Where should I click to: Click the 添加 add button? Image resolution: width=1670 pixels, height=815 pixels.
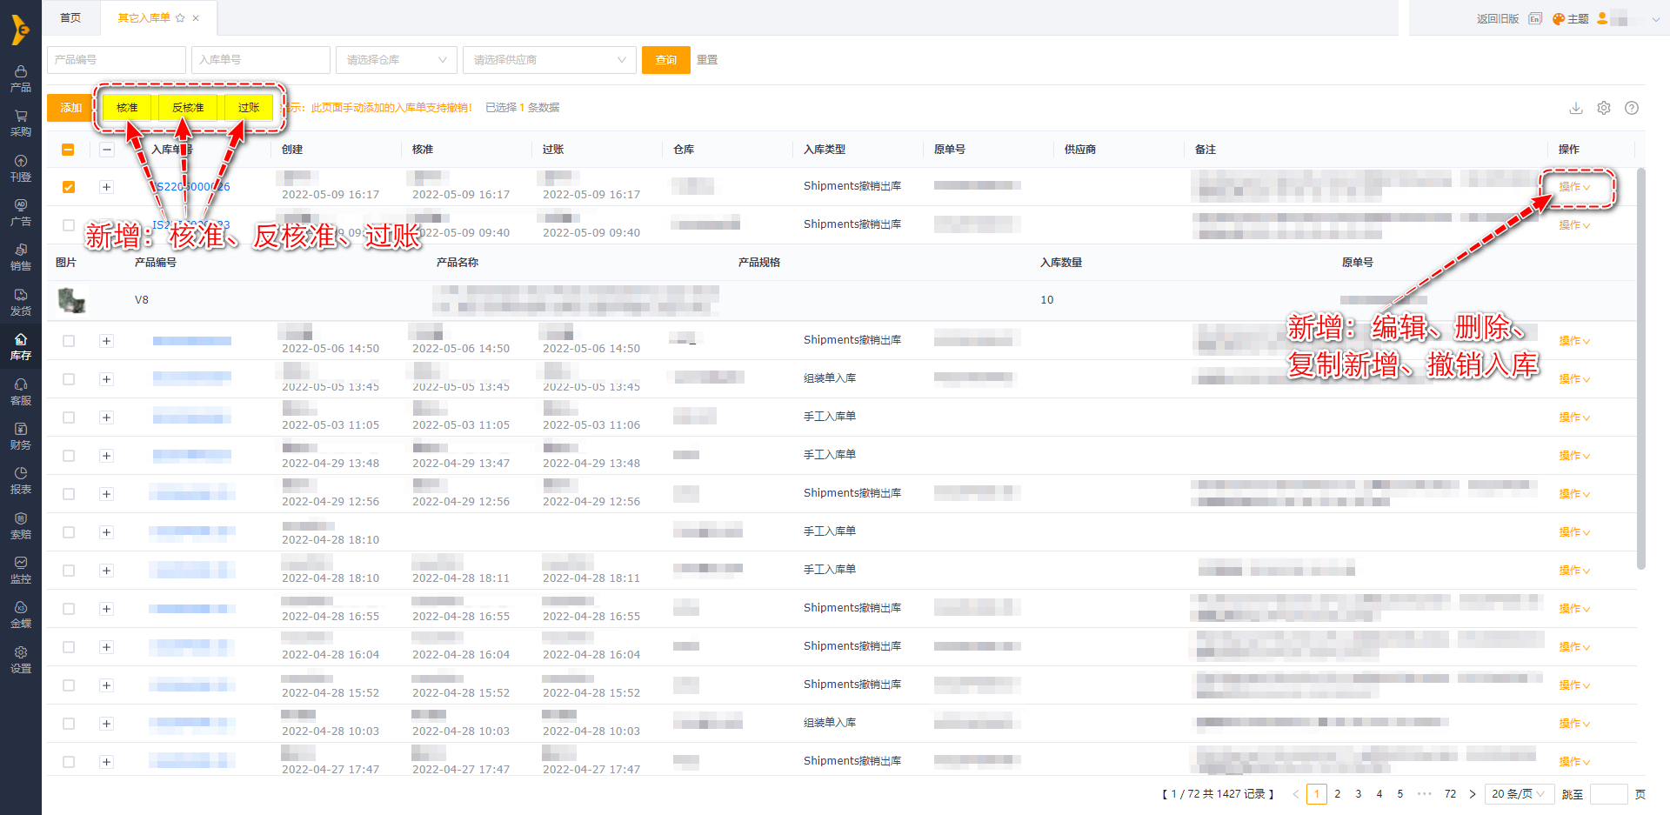(x=70, y=108)
